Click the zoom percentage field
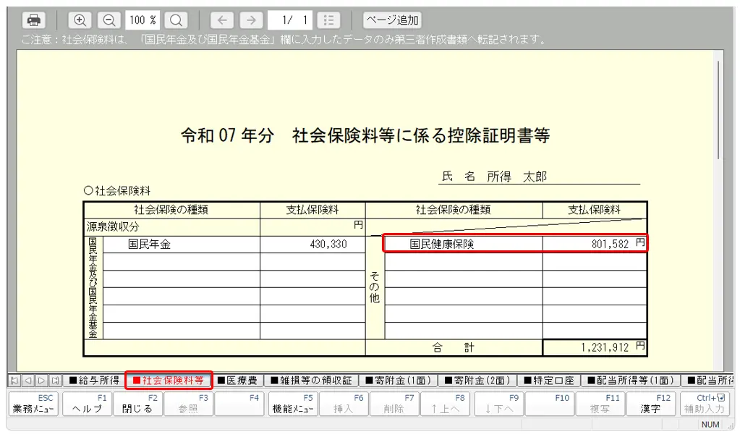This screenshot has width=740, height=437. (143, 20)
